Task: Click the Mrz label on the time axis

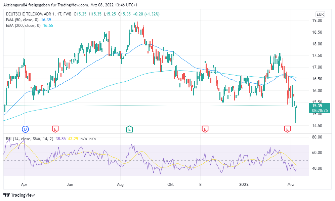Action: pos(291,185)
